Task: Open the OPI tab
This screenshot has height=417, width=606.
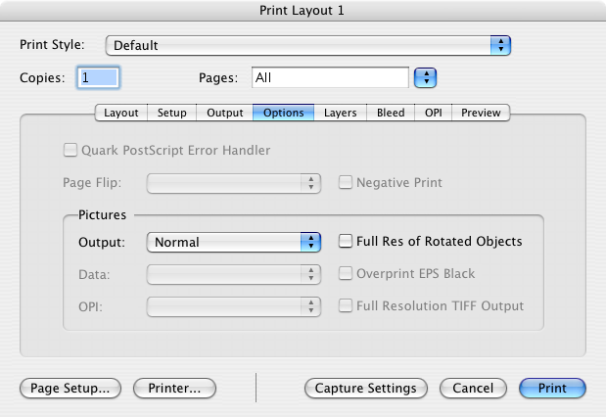Action: click(433, 113)
